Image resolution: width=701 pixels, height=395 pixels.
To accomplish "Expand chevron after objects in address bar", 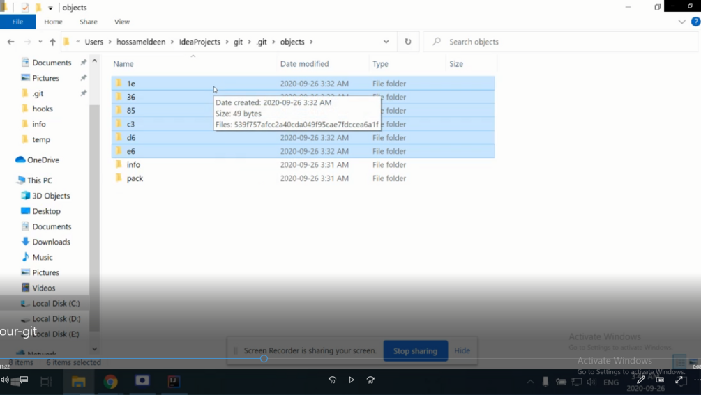I will click(x=311, y=42).
